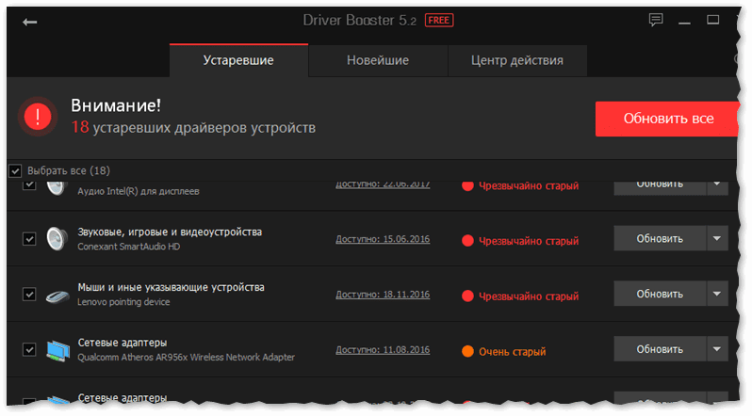
Task: Click the Lenovo pointing device mouse icon
Action: (x=57, y=296)
